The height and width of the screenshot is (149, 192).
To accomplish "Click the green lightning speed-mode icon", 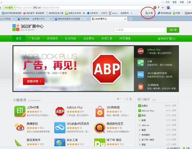I will coord(159,8).
